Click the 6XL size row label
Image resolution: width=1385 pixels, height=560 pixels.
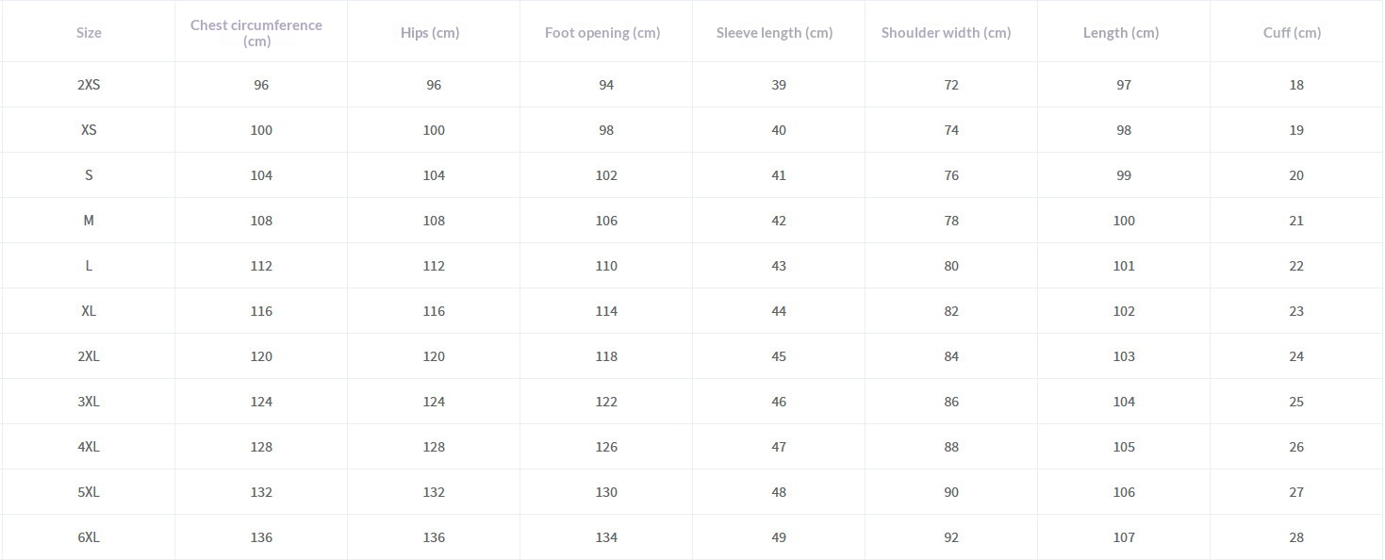coord(89,537)
